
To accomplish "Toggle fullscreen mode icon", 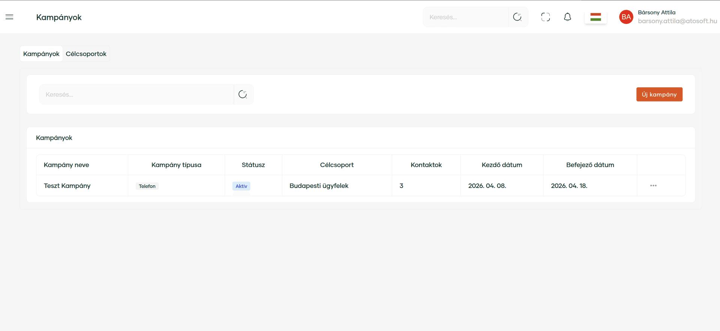I will pos(546,17).
